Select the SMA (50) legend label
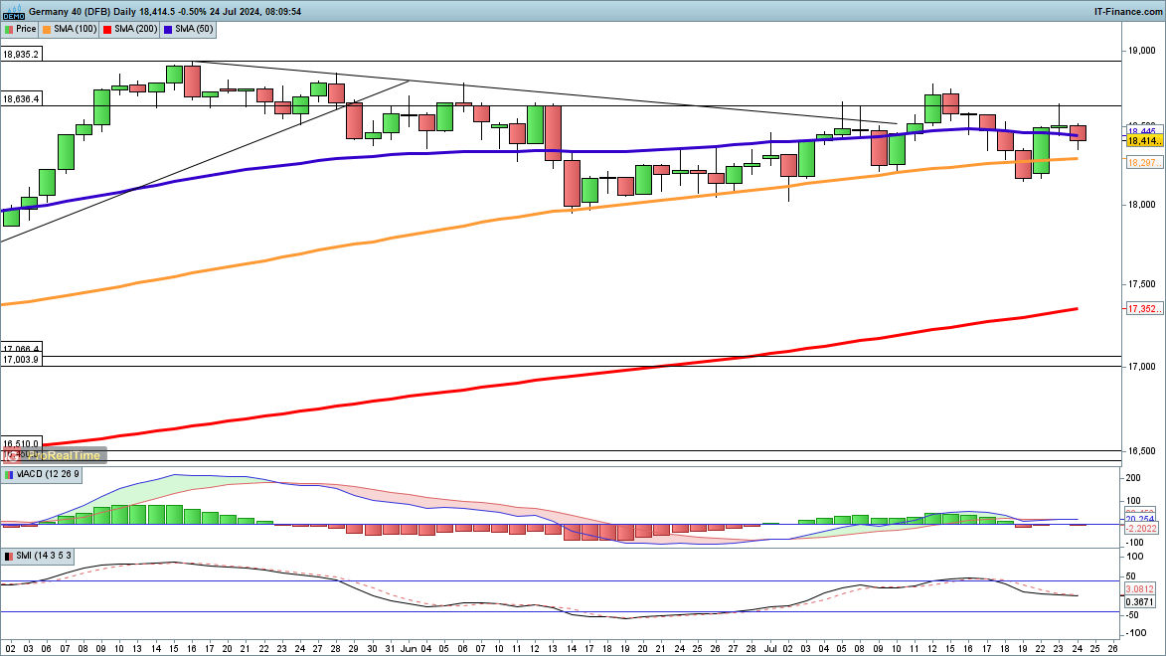This screenshot has height=656, width=1166. pyautogui.click(x=196, y=30)
